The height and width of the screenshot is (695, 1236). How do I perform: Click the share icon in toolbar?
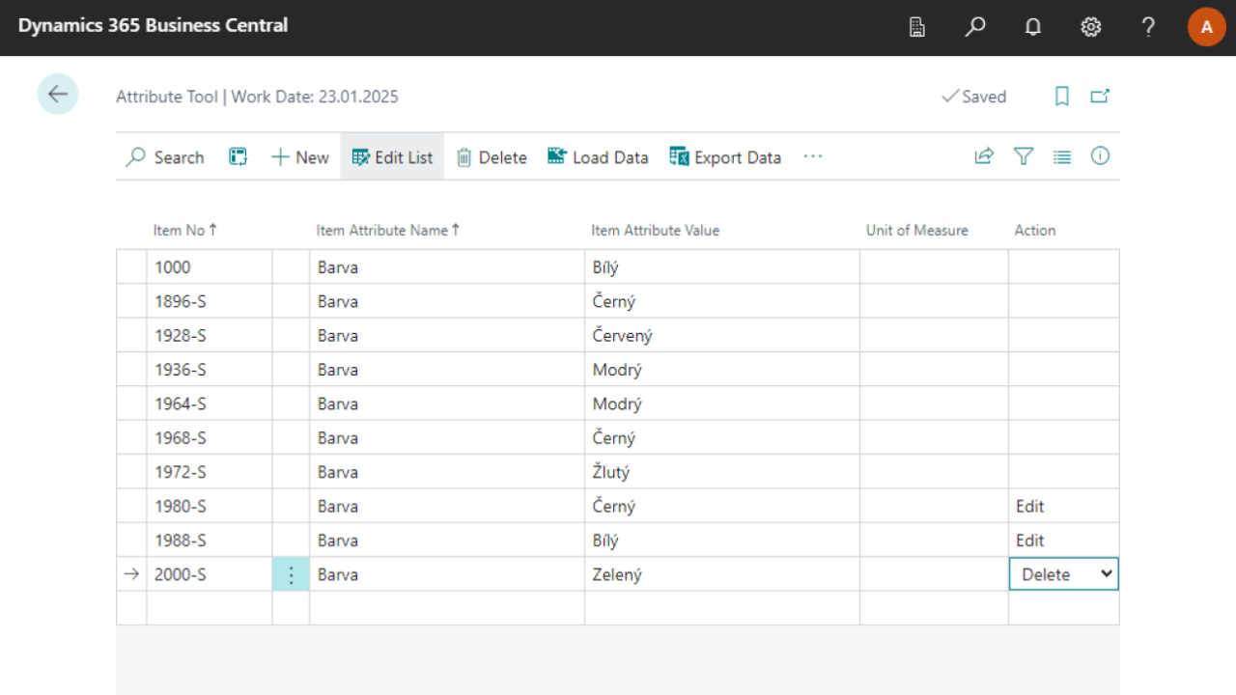pyautogui.click(x=984, y=156)
